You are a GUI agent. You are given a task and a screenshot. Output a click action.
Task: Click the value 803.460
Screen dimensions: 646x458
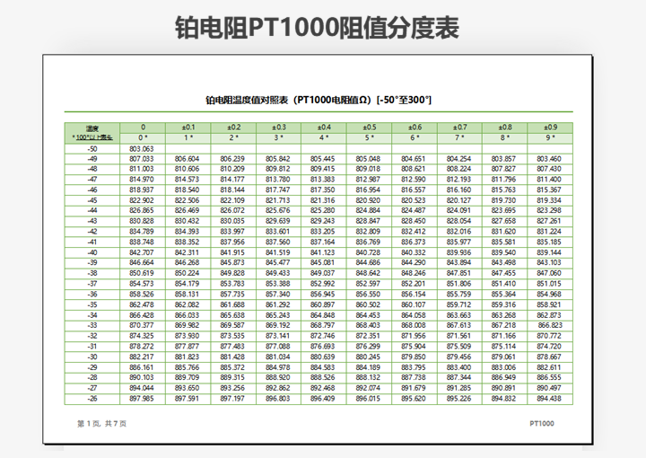[x=549, y=159]
